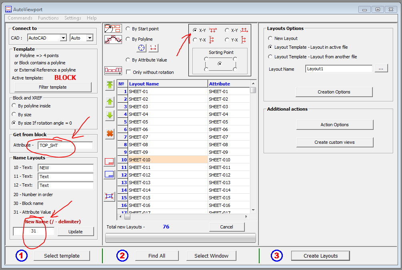Click the Create Layouts button
This screenshot has width=402, height=270.
[320, 256]
